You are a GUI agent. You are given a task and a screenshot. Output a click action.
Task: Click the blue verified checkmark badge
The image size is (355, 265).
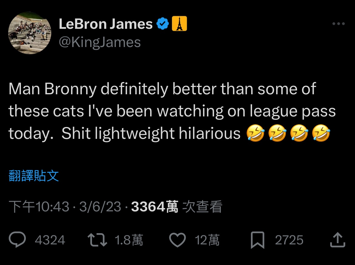pos(163,24)
